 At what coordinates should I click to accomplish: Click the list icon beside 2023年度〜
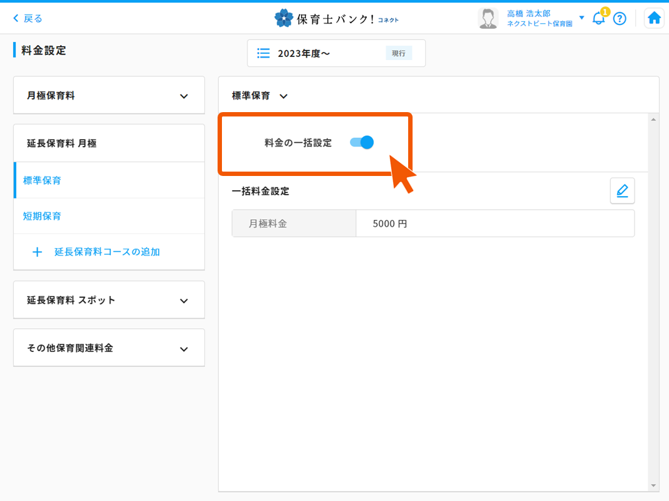point(263,53)
